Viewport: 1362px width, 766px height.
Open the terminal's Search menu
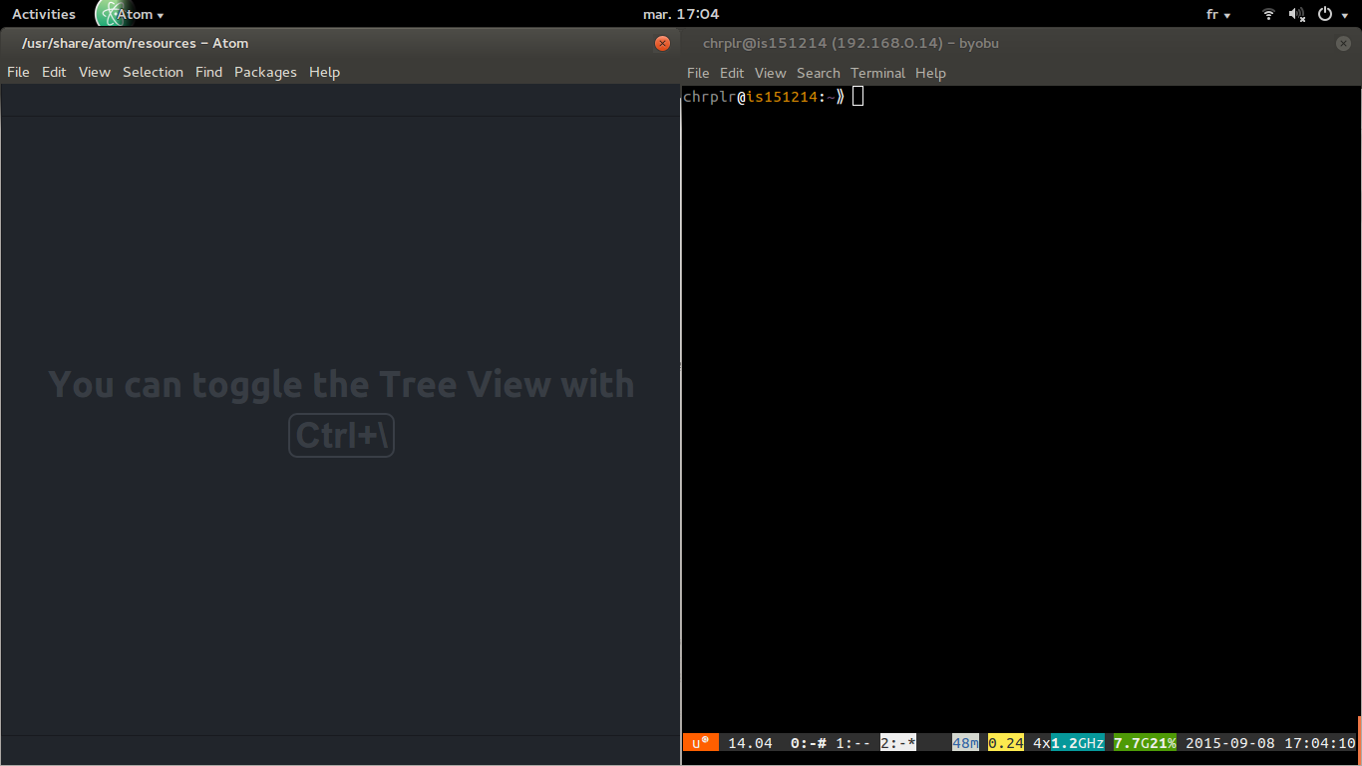818,73
